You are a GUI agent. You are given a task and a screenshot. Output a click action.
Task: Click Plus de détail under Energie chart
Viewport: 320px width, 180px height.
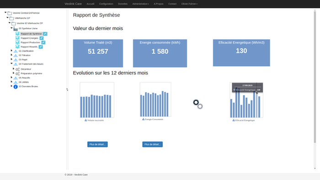pyautogui.click(x=152, y=144)
